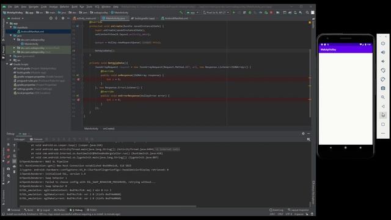
Task: Click the red Stop button in top toolbar
Action: pos(271,12)
